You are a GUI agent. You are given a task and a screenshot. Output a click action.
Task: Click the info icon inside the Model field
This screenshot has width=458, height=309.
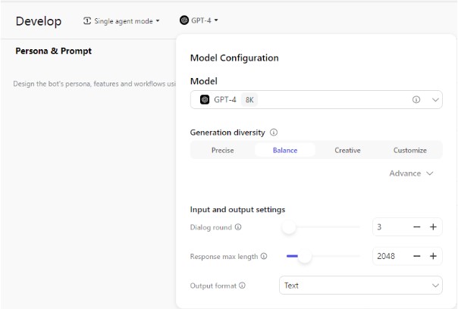pyautogui.click(x=416, y=100)
